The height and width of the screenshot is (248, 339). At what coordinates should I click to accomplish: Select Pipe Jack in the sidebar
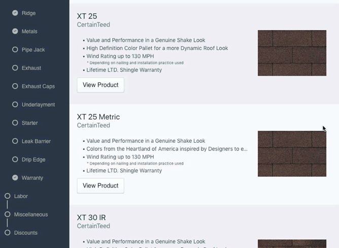[x=33, y=50]
